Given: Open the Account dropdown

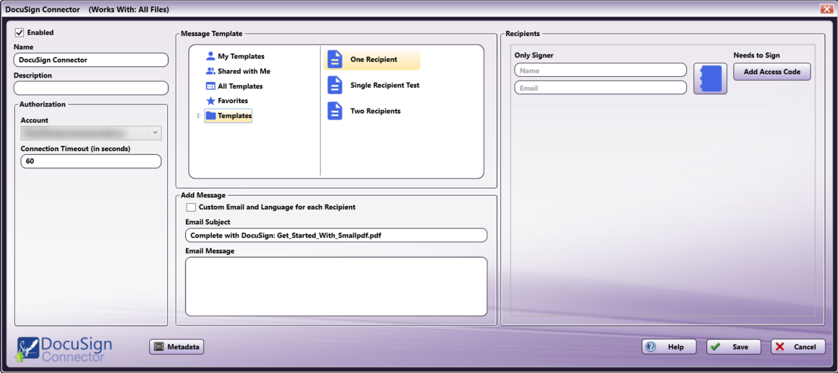Looking at the screenshot, I should point(91,132).
